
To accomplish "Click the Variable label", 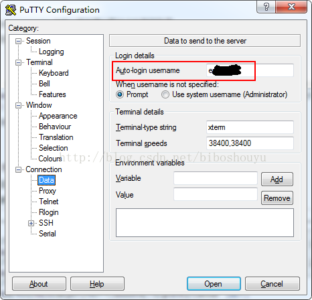I will click(x=129, y=178).
